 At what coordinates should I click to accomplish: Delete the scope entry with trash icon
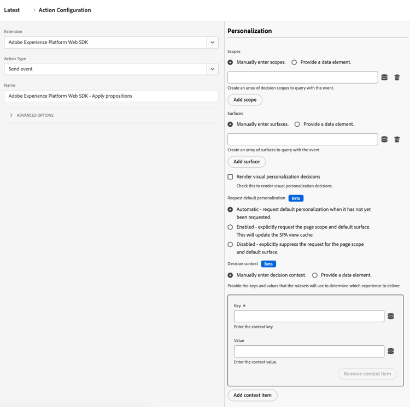click(397, 78)
